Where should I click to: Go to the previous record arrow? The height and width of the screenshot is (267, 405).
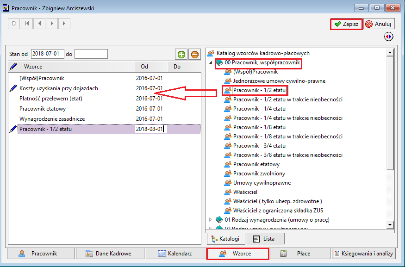click(x=39, y=24)
